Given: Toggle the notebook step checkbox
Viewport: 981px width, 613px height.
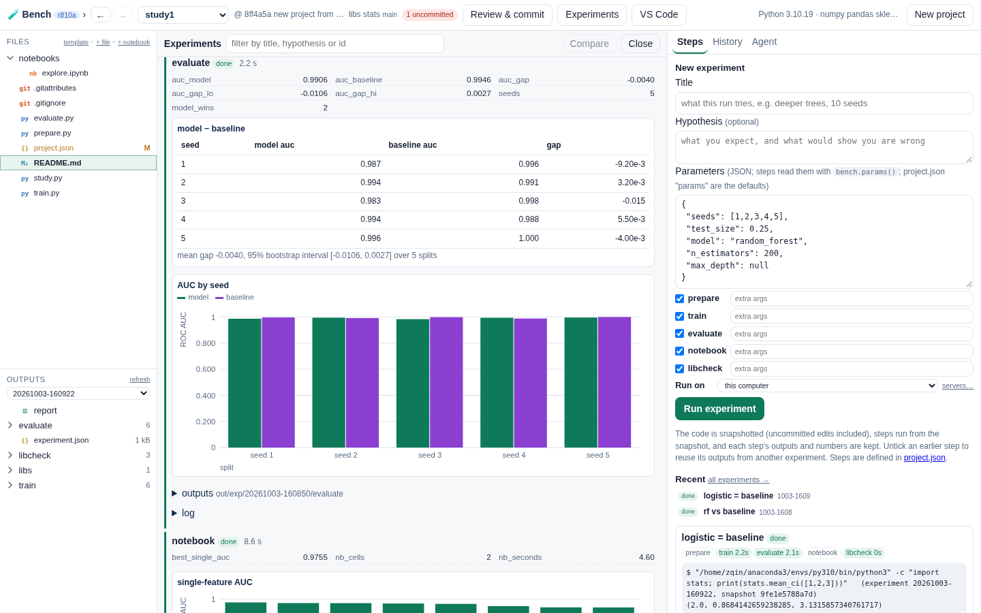Looking at the screenshot, I should point(679,351).
